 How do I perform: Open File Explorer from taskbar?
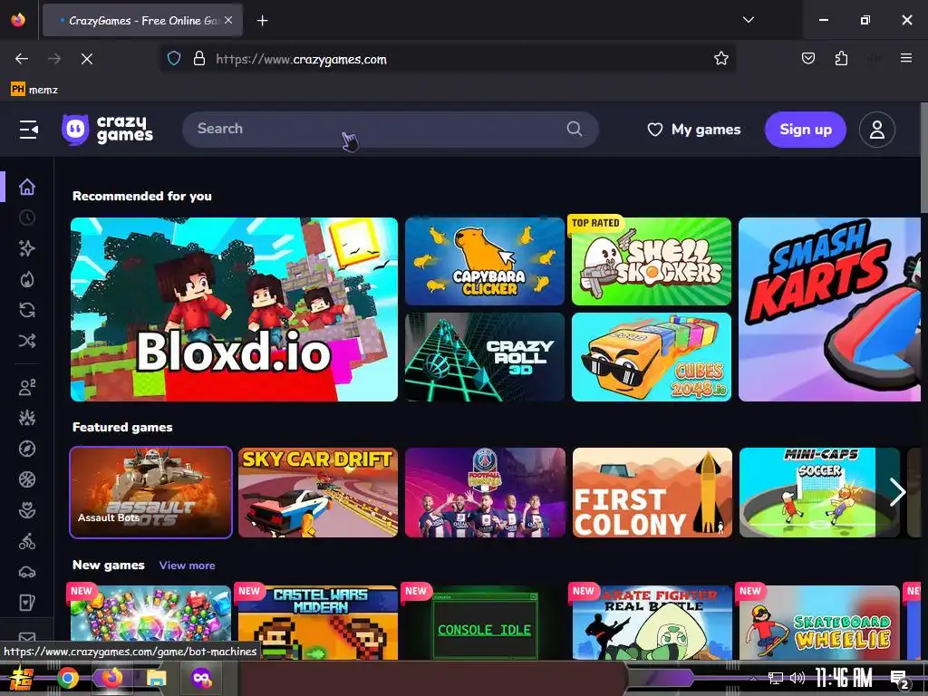[x=156, y=678]
